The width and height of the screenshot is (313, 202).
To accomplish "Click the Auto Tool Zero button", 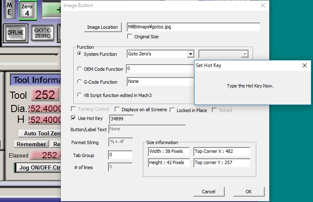I will coord(40,133).
